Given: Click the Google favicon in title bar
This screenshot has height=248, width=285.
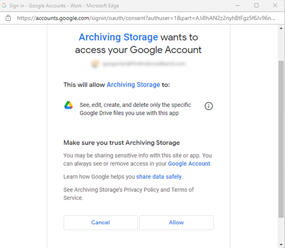Looking at the screenshot, I should click(x=4, y=6).
